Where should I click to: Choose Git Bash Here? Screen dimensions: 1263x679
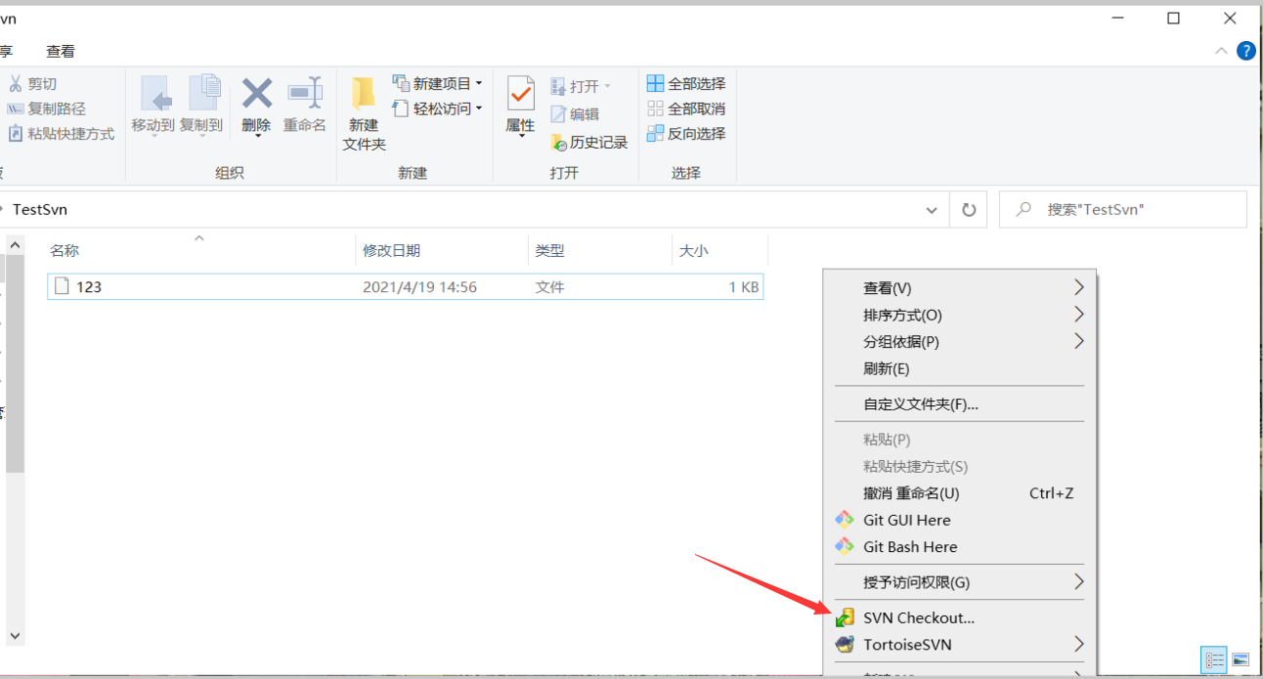[x=960, y=547]
